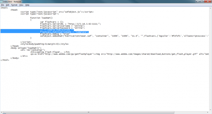Click the Notepad icon in title bar
Image resolution: width=212 pixels, height=114 pixels.
(2, 2)
